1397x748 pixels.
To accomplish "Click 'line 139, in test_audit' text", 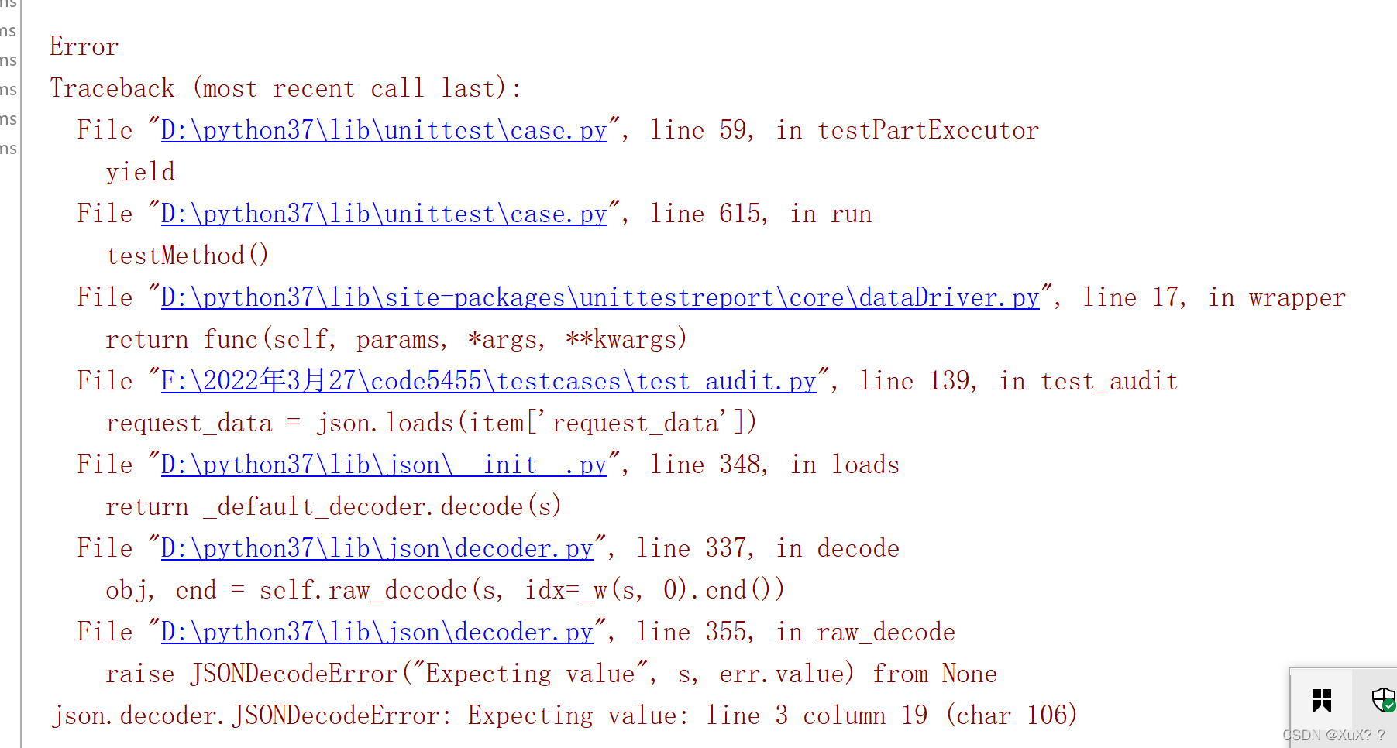I will (1019, 381).
